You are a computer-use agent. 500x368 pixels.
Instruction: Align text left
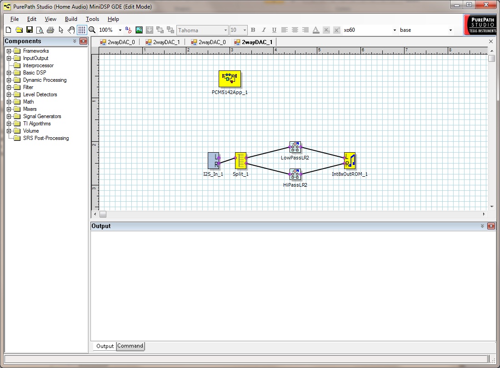pyautogui.click(x=285, y=30)
